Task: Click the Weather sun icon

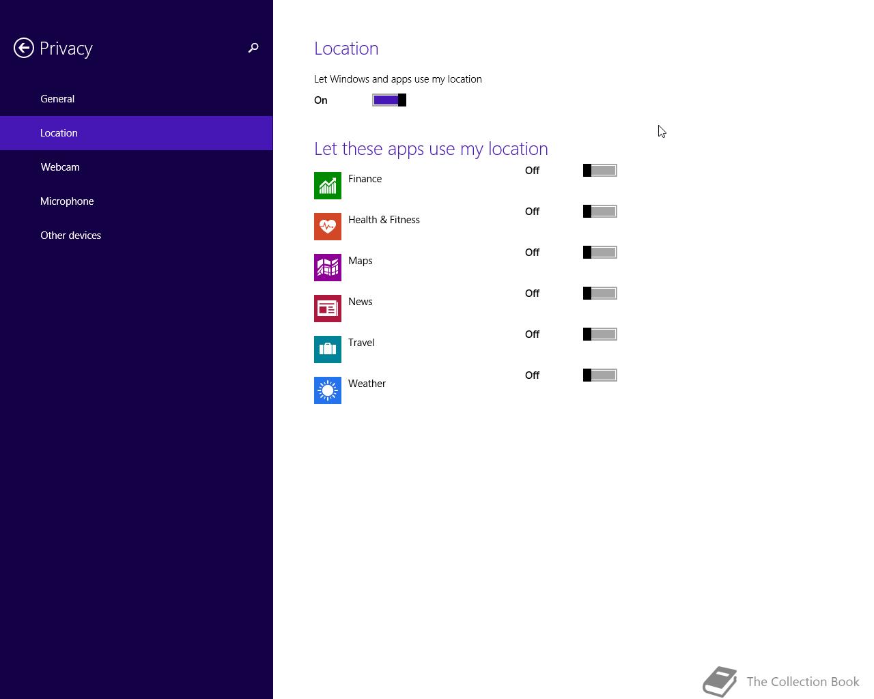Action: point(328,390)
